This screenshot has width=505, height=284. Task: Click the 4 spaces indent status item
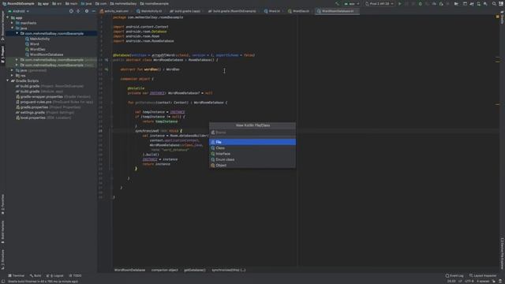483,281
